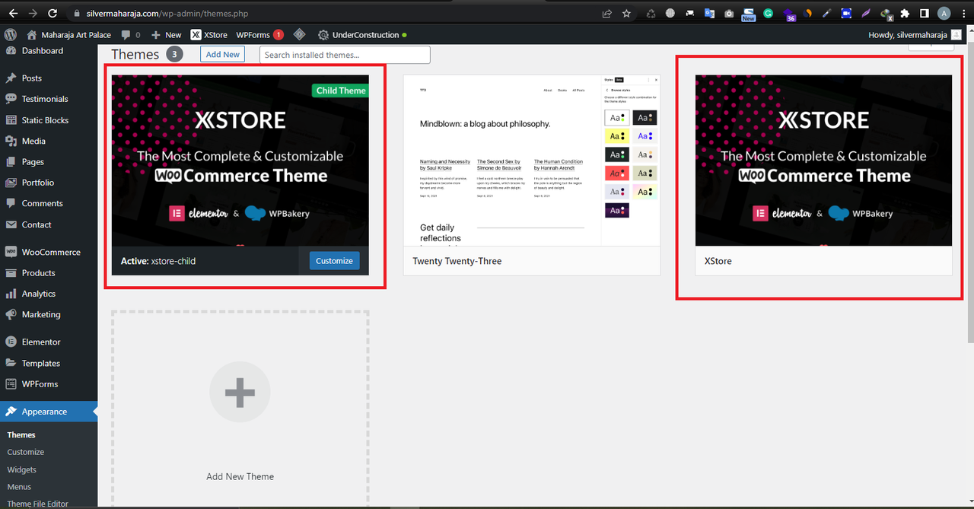
Task: Open Theme File Editor under Appearance
Action: 37,503
